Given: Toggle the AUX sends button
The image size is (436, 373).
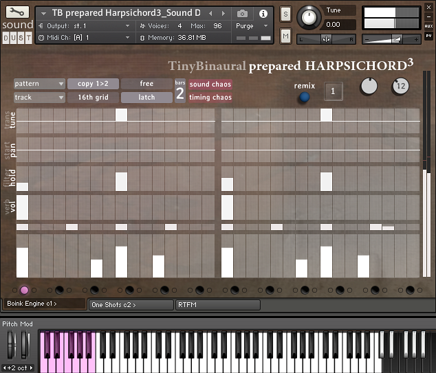Looking at the screenshot, I should click(x=428, y=26).
